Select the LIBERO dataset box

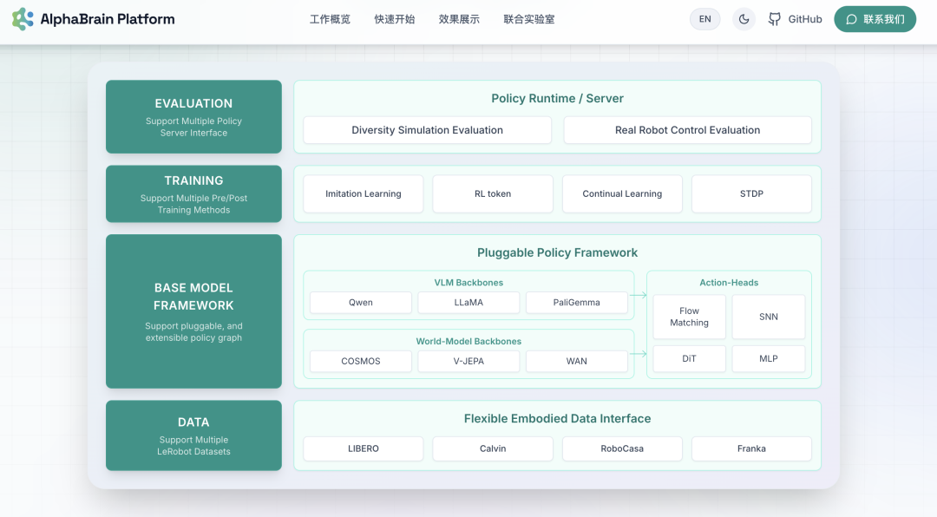point(364,448)
